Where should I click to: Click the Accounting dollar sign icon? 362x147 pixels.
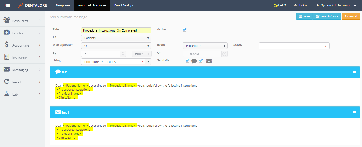[x=7, y=45]
